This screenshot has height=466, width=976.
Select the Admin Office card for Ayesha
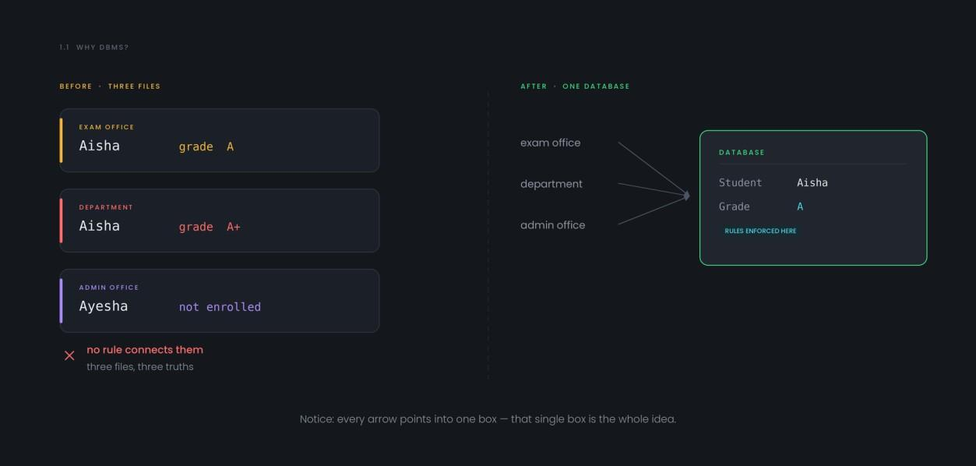tap(220, 301)
